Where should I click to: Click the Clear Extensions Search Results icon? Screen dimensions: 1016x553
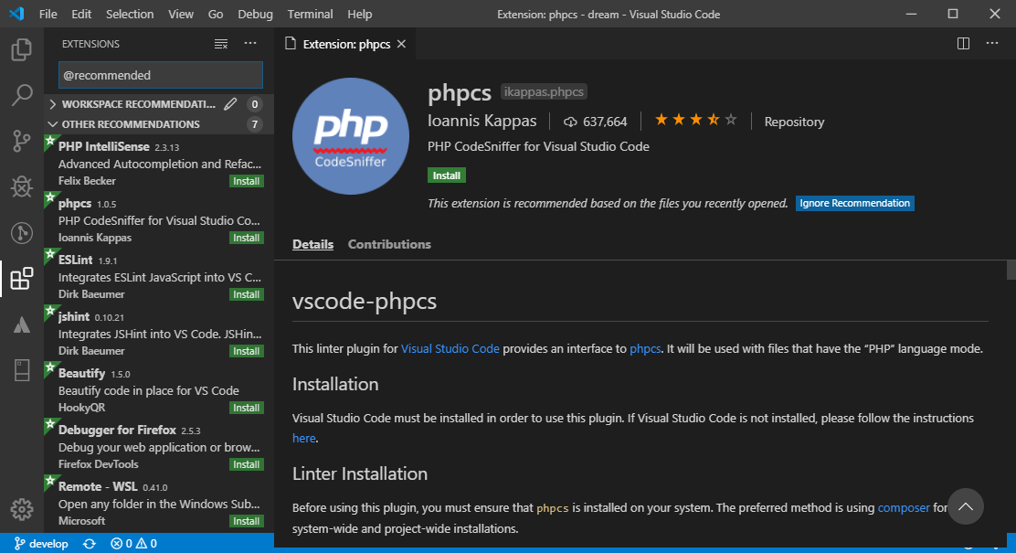coord(220,43)
